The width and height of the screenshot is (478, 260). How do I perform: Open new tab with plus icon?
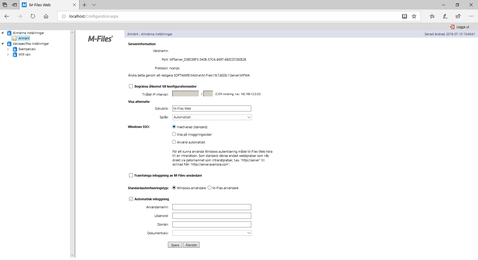point(85,5)
